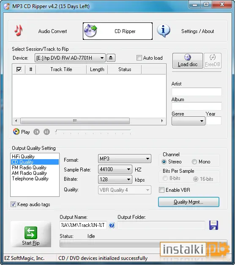This screenshot has width=235, height=265.
Task: Open output name help question icon
Action: pos(112,225)
